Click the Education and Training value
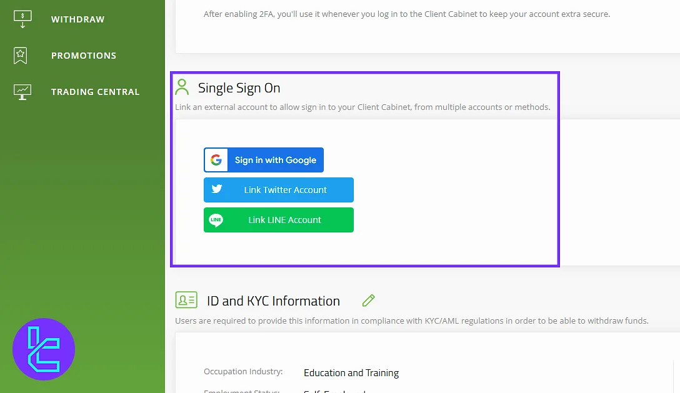Viewport: 680px width, 393px height. tap(351, 373)
